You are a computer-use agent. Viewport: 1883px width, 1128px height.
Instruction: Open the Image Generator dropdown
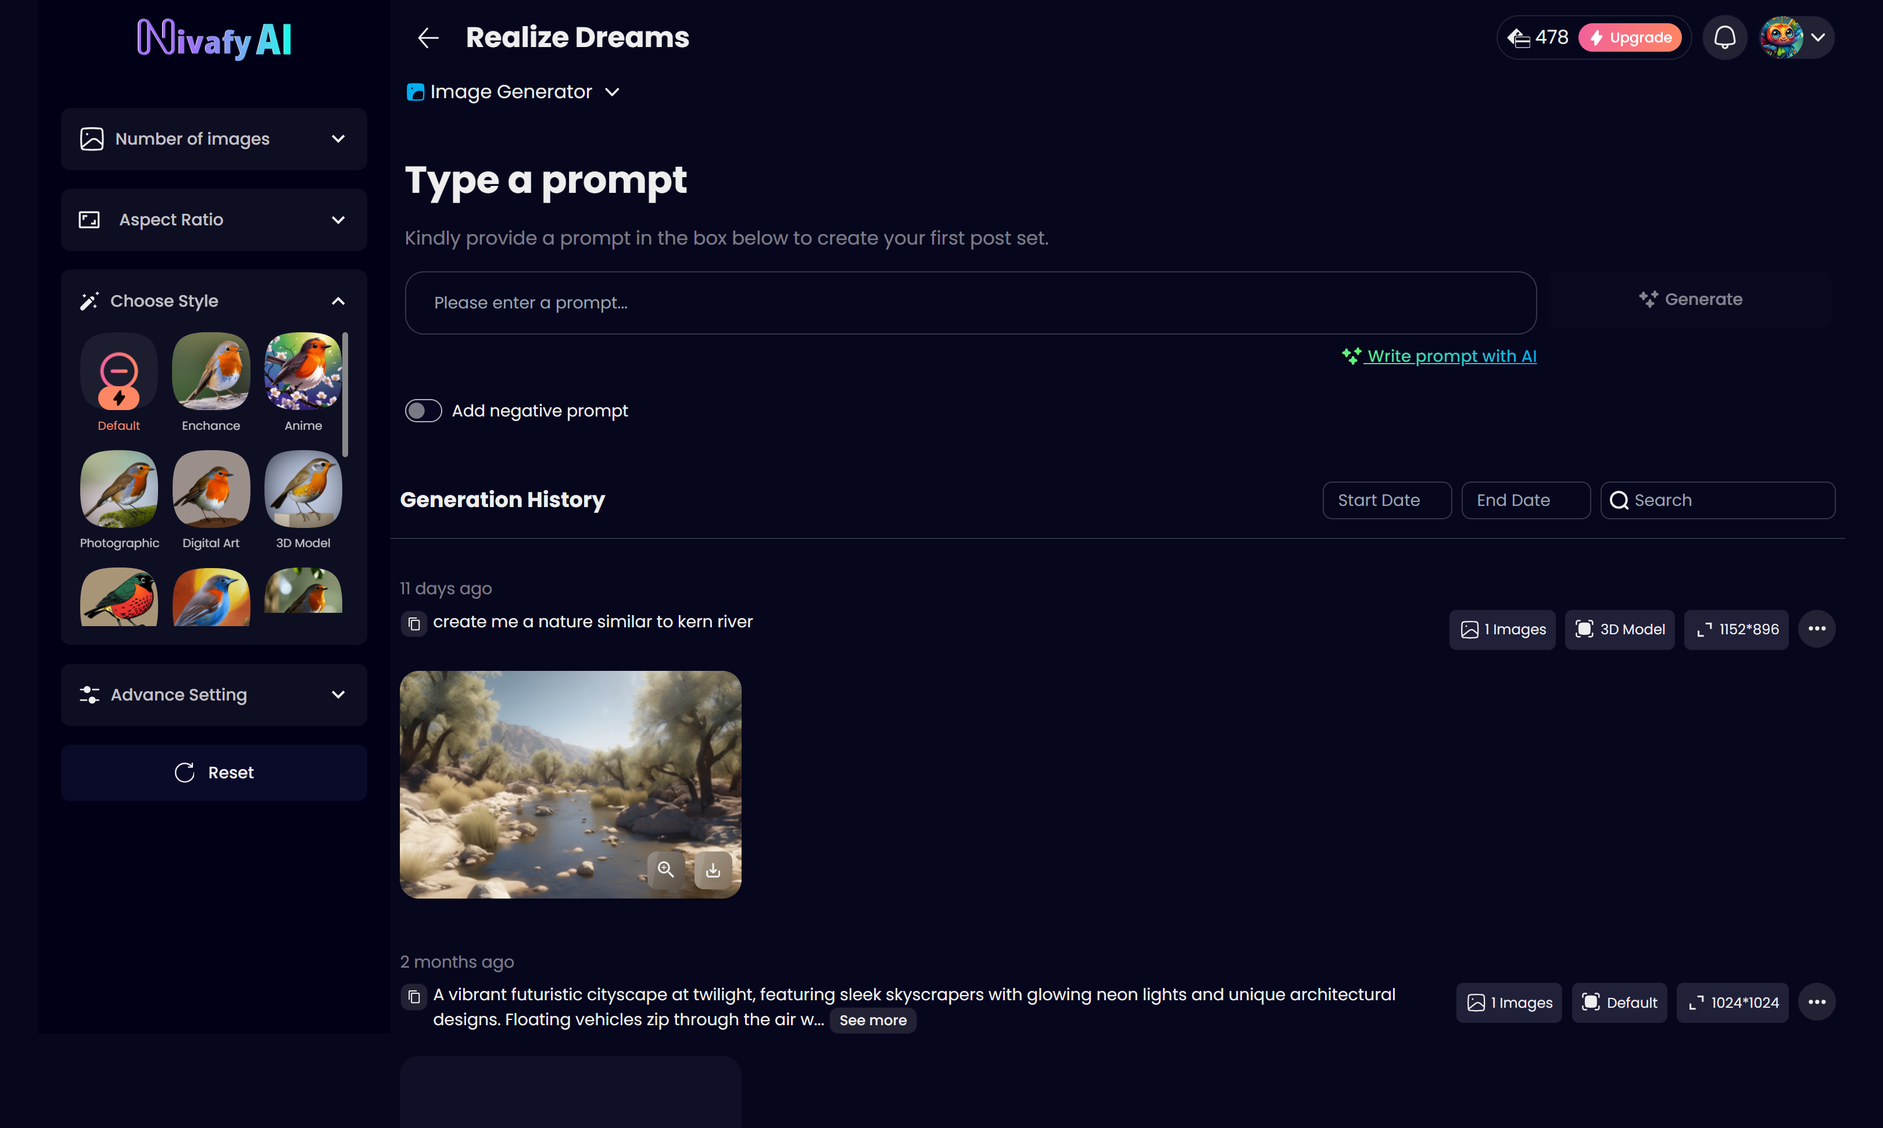coord(513,92)
